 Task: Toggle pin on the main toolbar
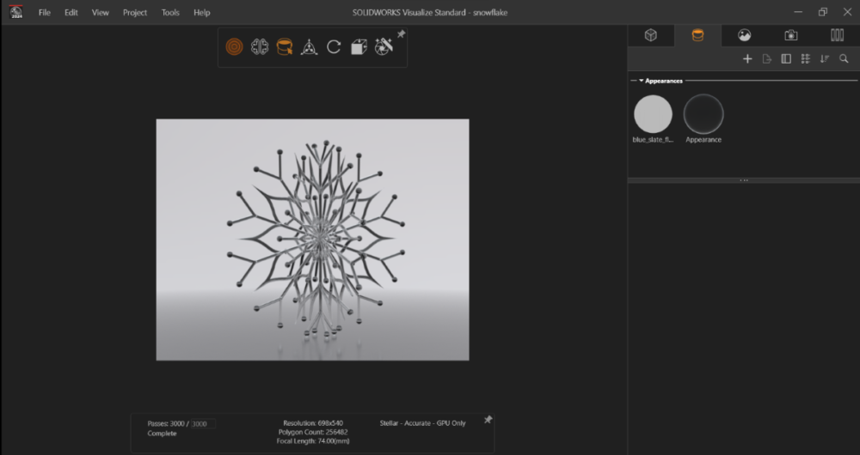pyautogui.click(x=401, y=34)
